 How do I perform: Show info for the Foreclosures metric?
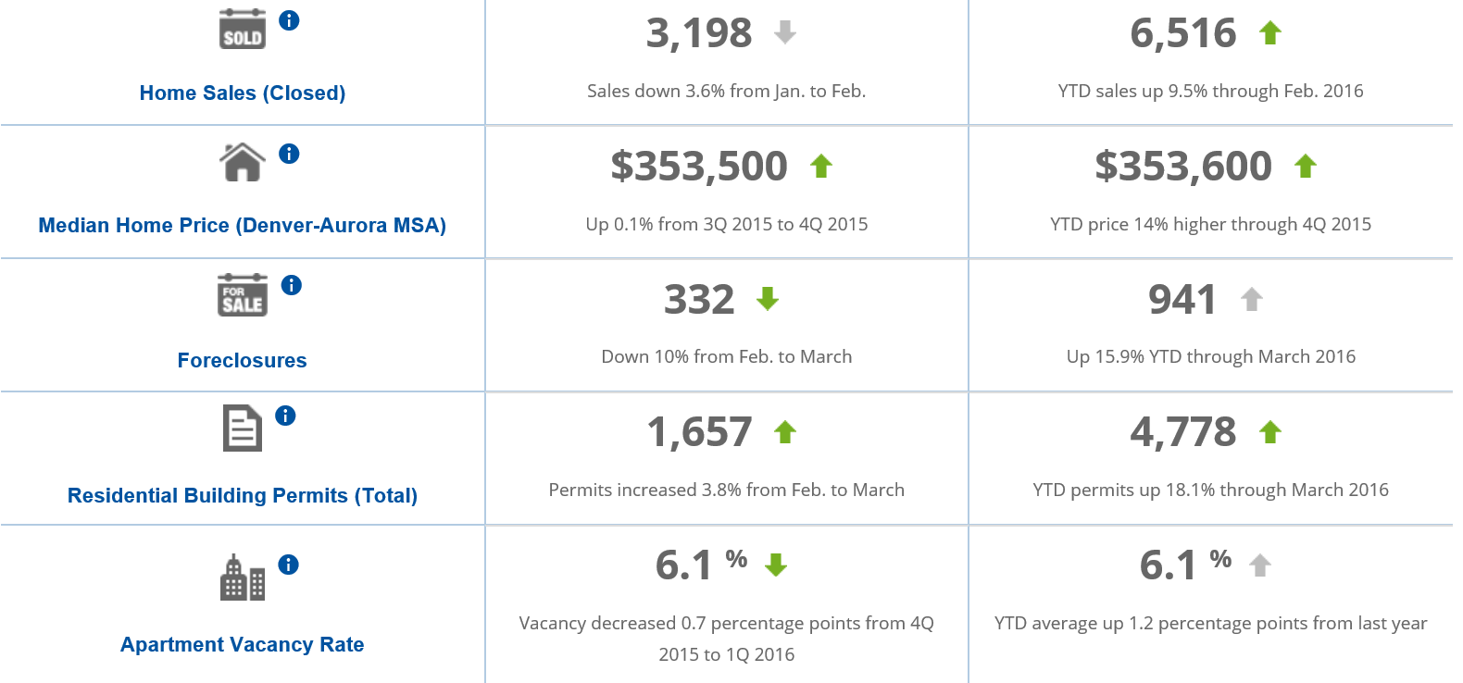tap(292, 285)
